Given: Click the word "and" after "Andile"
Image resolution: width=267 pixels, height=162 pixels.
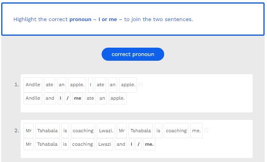Looking at the screenshot, I should pos(50,98).
